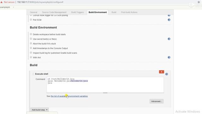Click the last 'java' line in Command

coord(50,83)
